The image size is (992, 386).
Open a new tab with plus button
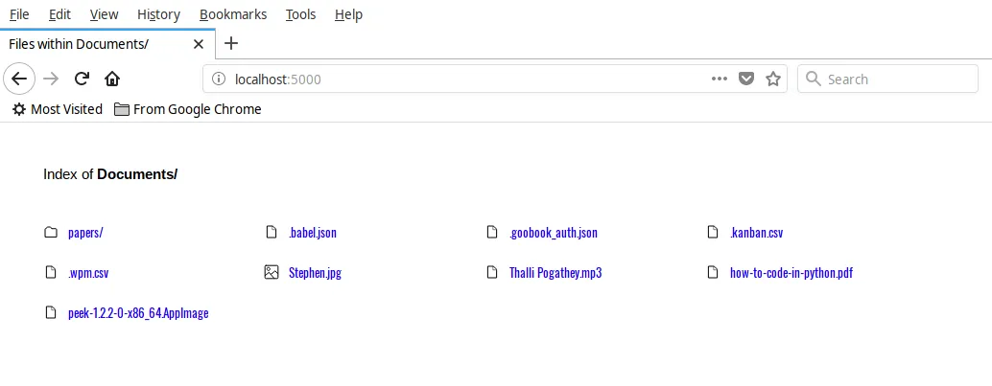click(x=231, y=43)
